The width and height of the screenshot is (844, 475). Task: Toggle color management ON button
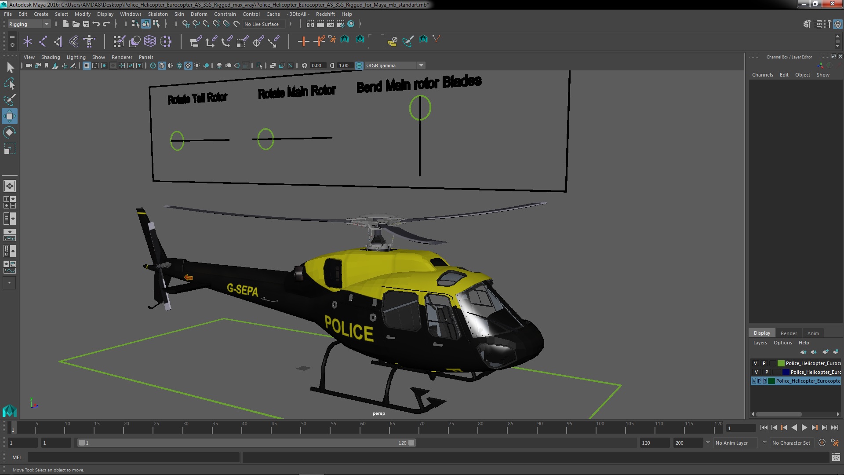click(x=359, y=66)
